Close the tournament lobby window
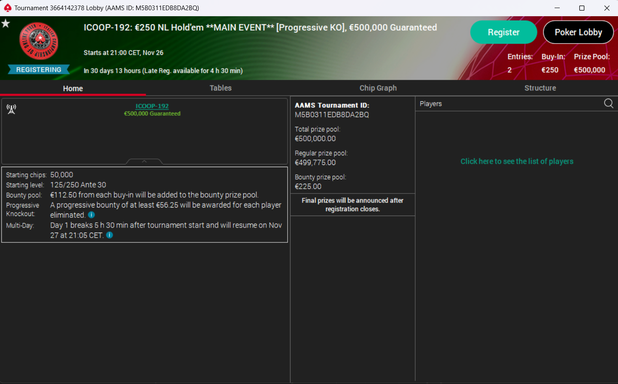 click(x=607, y=8)
